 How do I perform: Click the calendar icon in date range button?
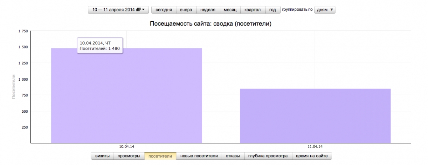(x=138, y=10)
